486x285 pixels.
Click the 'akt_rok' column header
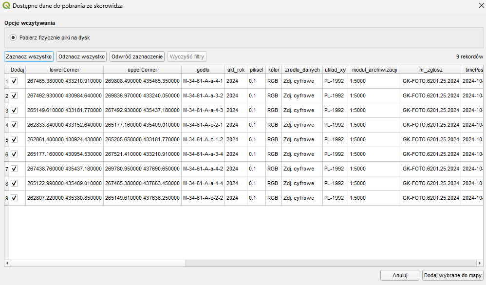click(x=236, y=70)
